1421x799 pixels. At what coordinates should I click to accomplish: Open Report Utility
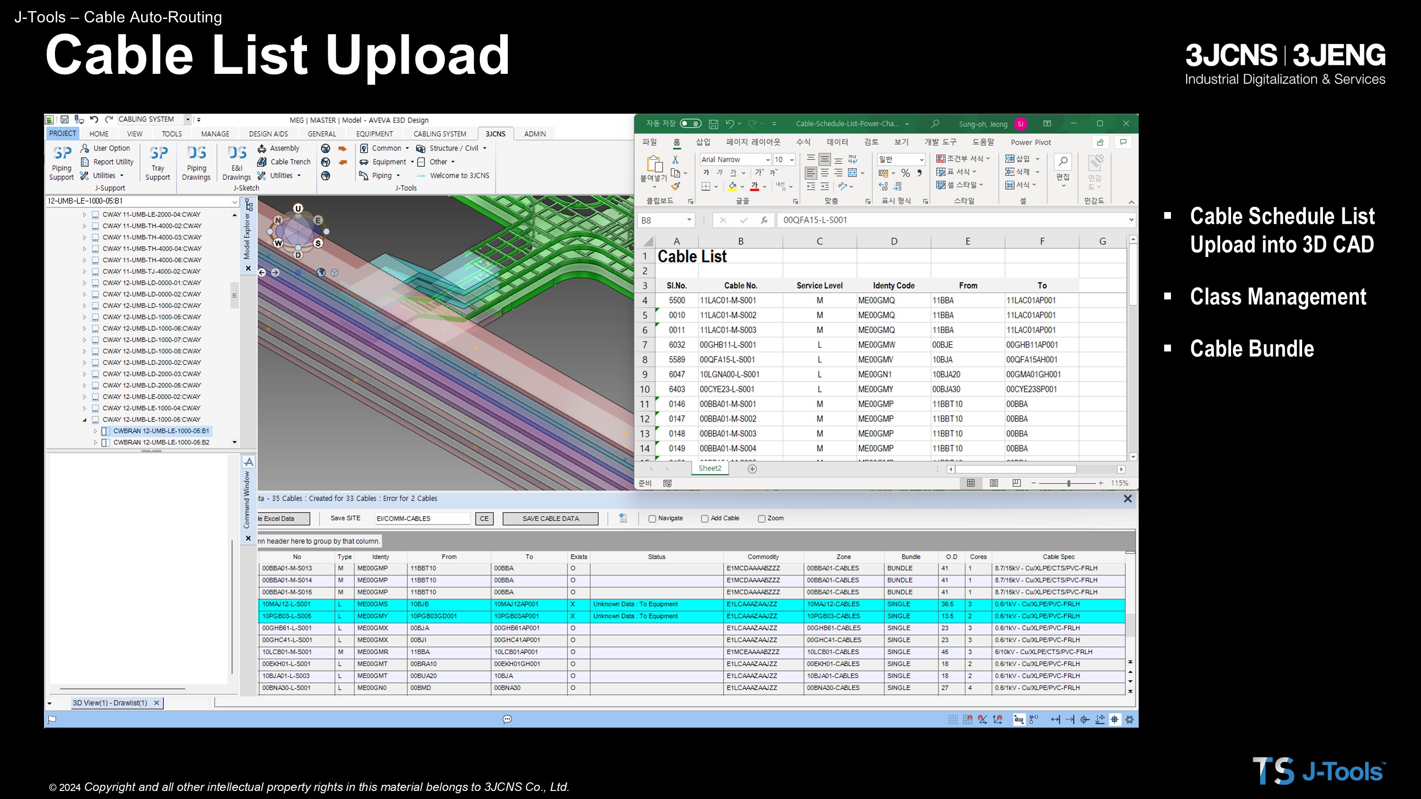[107, 162]
